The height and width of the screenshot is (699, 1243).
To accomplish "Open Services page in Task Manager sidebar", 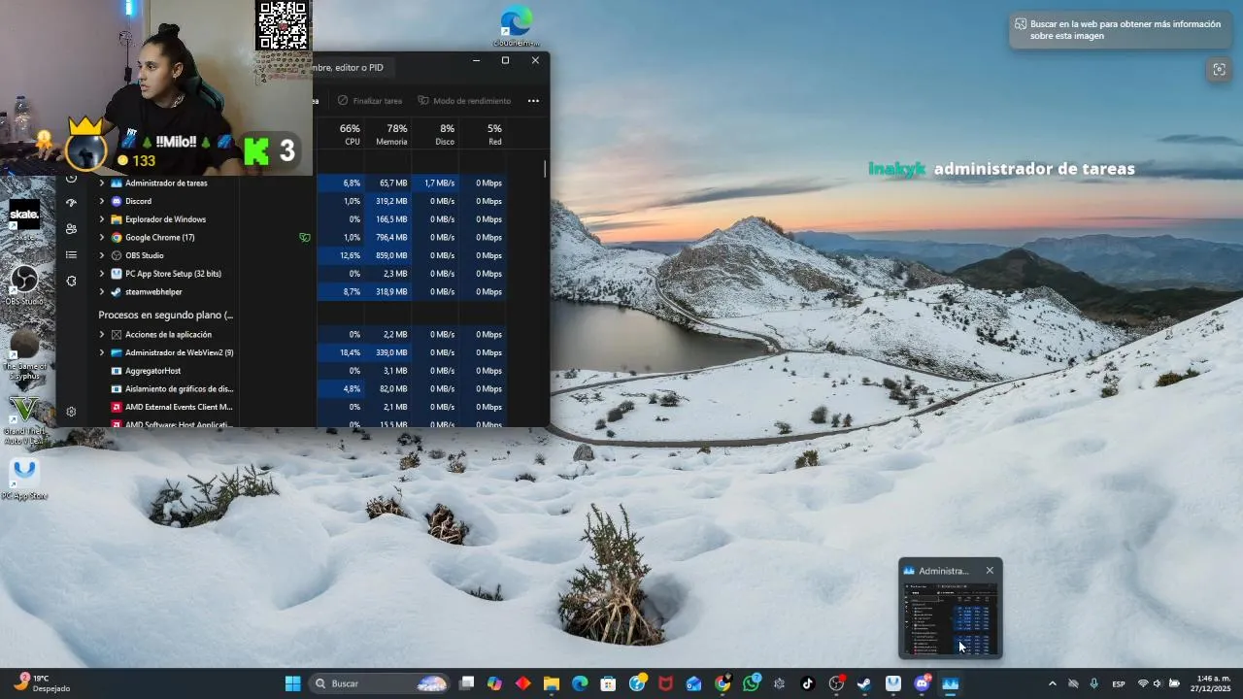I will [x=71, y=281].
